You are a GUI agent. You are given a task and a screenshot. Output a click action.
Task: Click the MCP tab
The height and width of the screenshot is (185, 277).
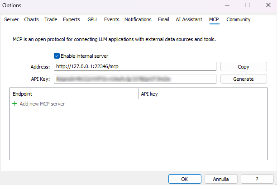click(214, 19)
